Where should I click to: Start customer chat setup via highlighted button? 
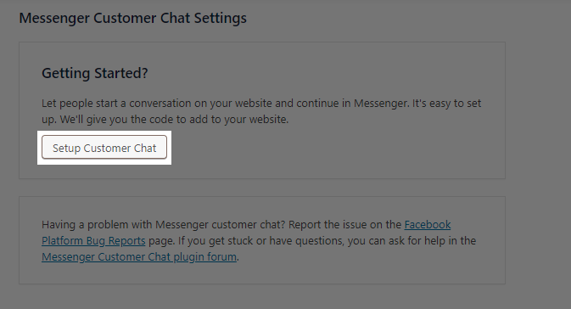[x=104, y=148]
